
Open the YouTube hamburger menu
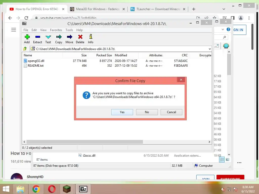(x=14, y=30)
